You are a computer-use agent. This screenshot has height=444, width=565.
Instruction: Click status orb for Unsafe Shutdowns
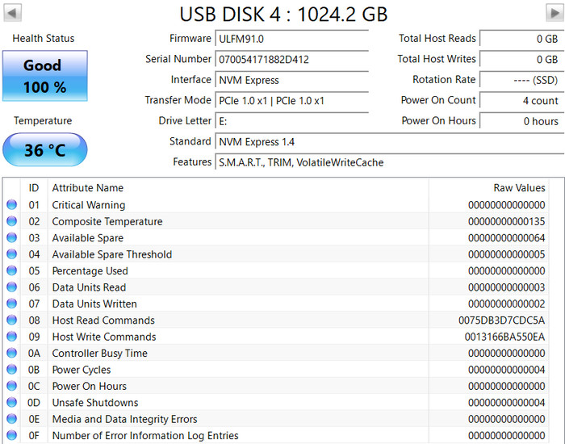11,402
